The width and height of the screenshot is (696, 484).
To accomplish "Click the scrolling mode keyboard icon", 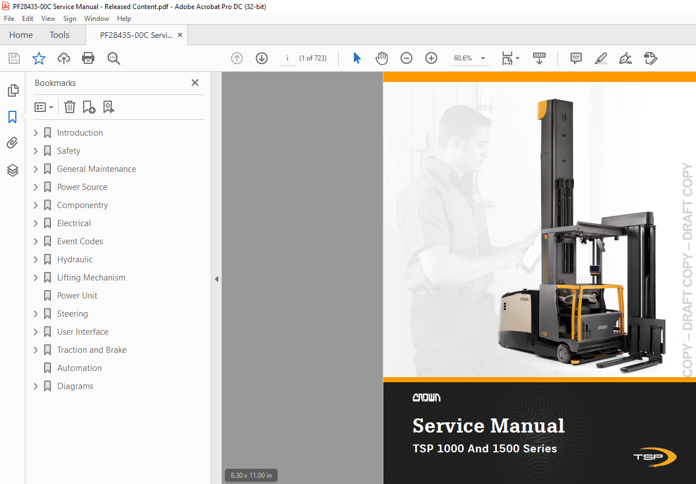I will pyautogui.click(x=539, y=58).
